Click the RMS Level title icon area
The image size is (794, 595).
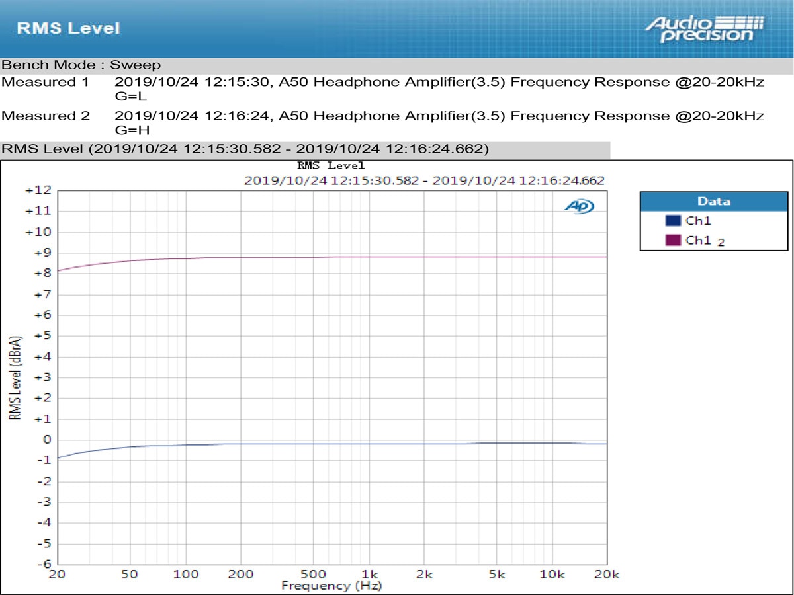(x=68, y=28)
